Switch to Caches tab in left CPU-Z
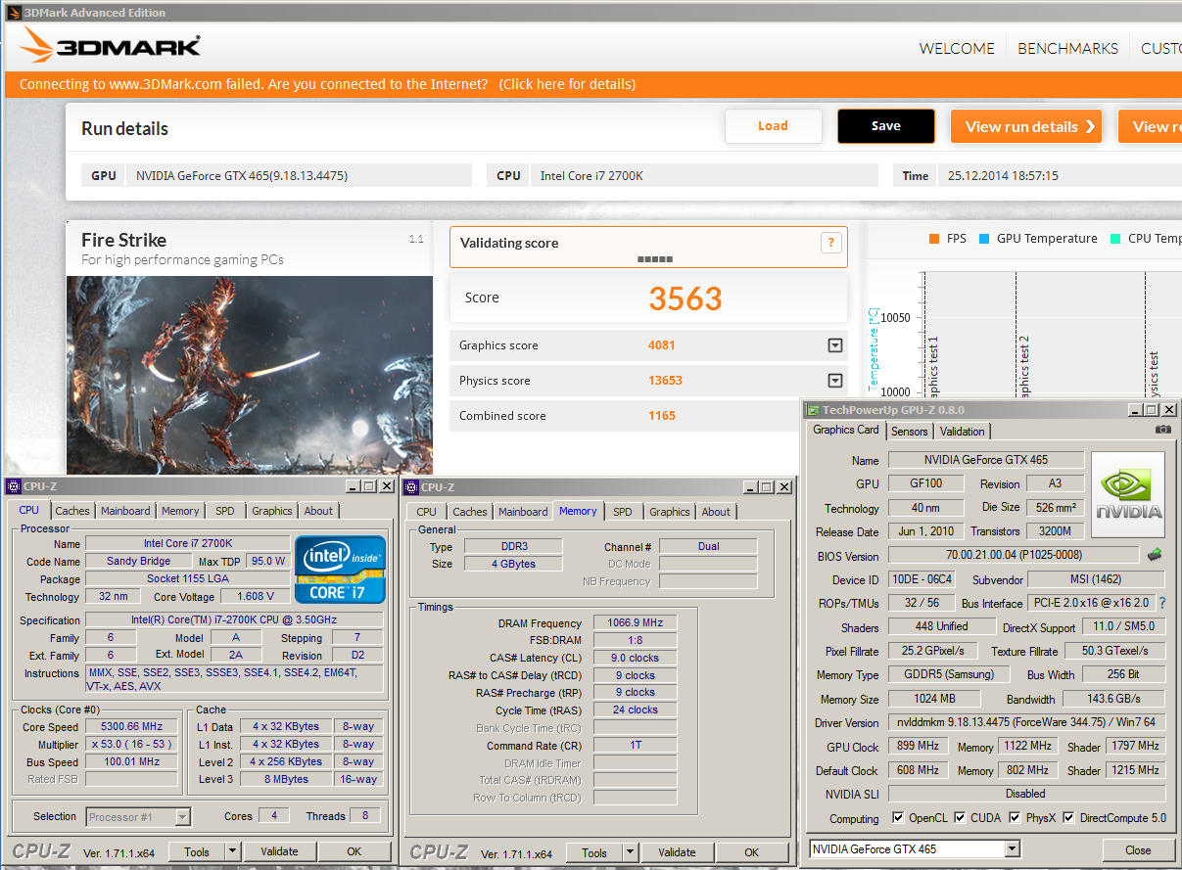Image resolution: width=1182 pixels, height=870 pixels. (72, 511)
